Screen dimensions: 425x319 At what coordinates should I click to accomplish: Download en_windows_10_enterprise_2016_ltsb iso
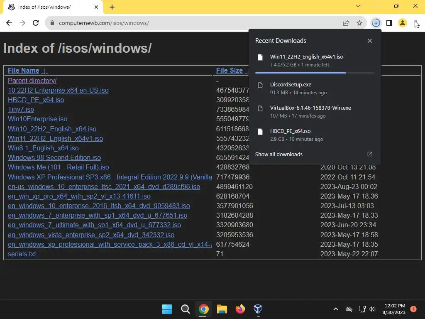pos(99,206)
